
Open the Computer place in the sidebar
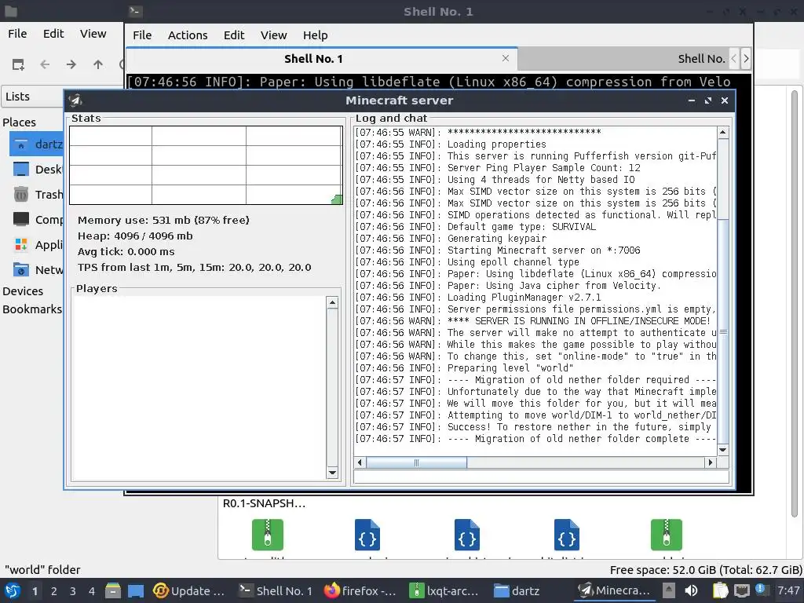coord(36,220)
